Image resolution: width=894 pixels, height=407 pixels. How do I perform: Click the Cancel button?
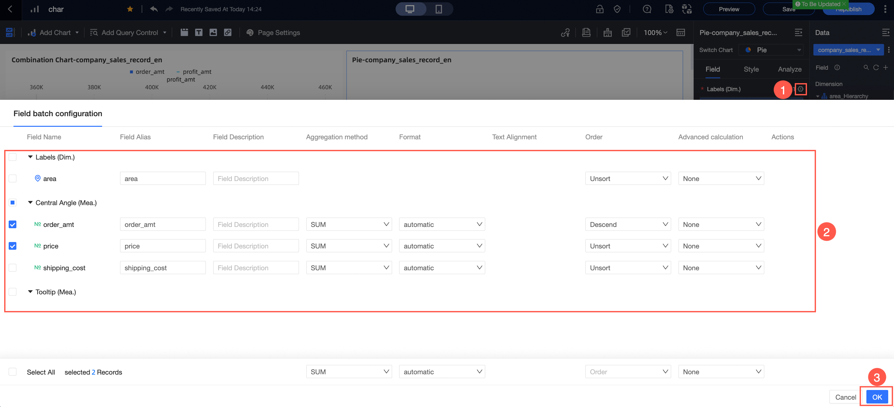click(846, 397)
